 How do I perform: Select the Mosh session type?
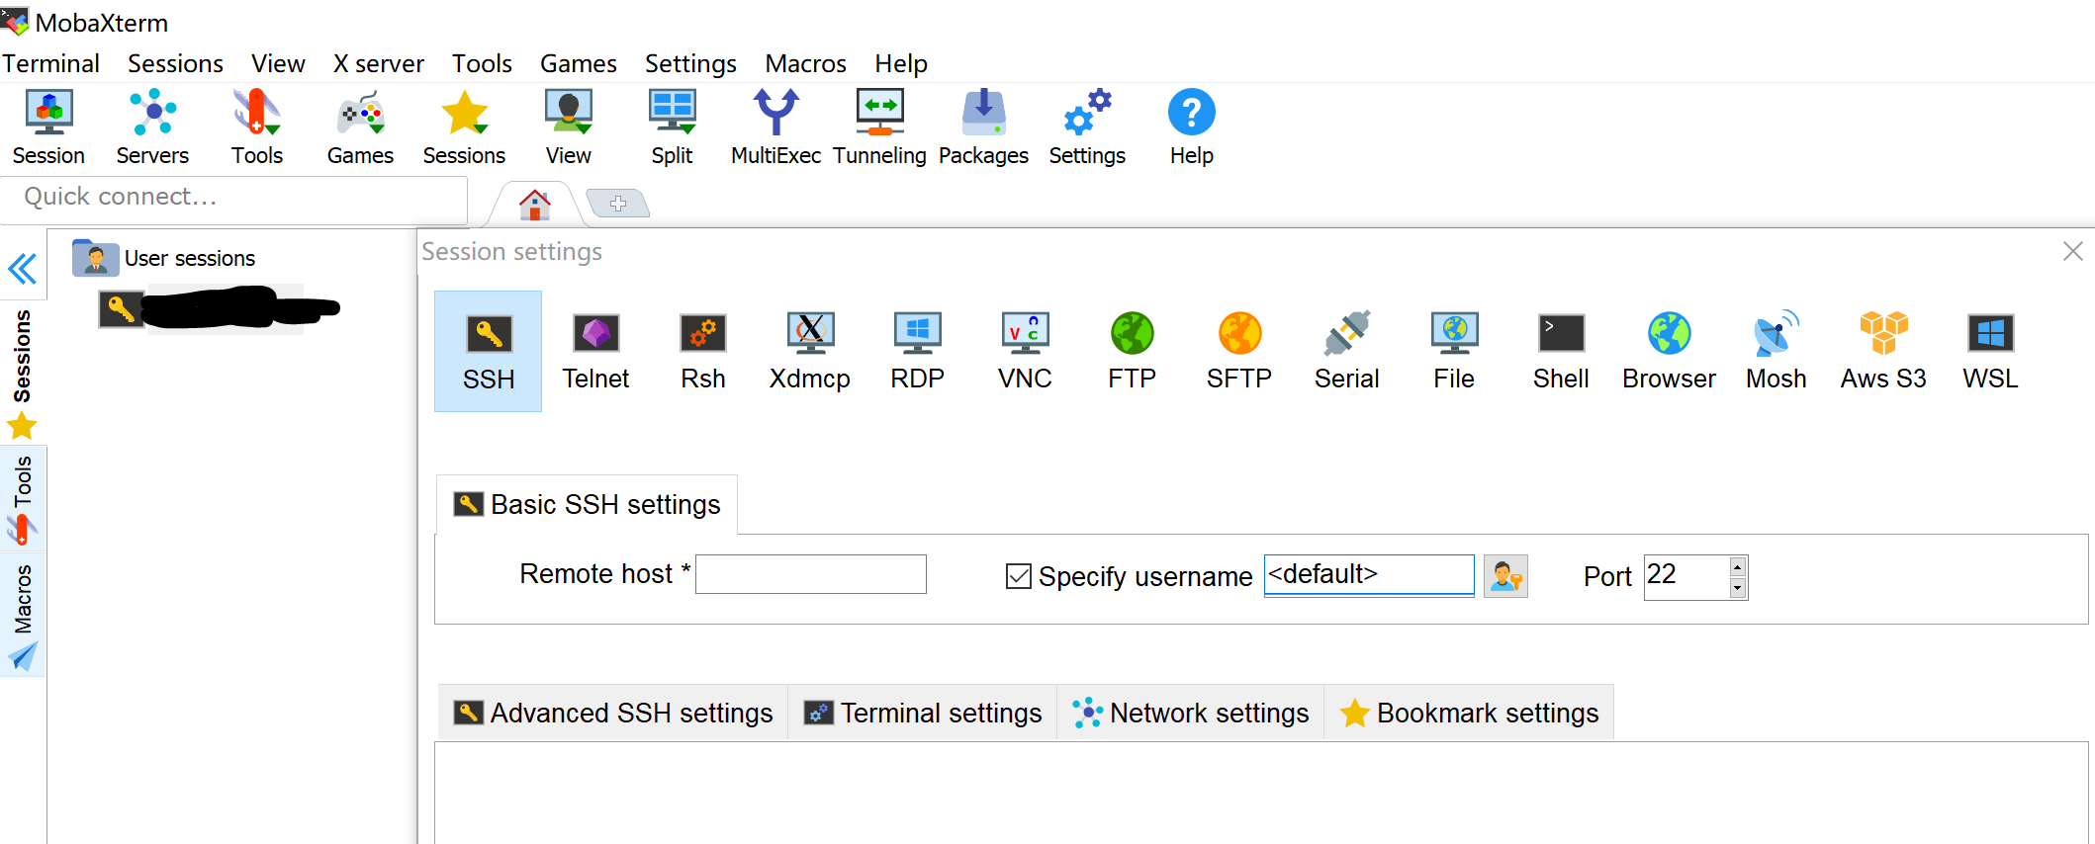[1776, 351]
